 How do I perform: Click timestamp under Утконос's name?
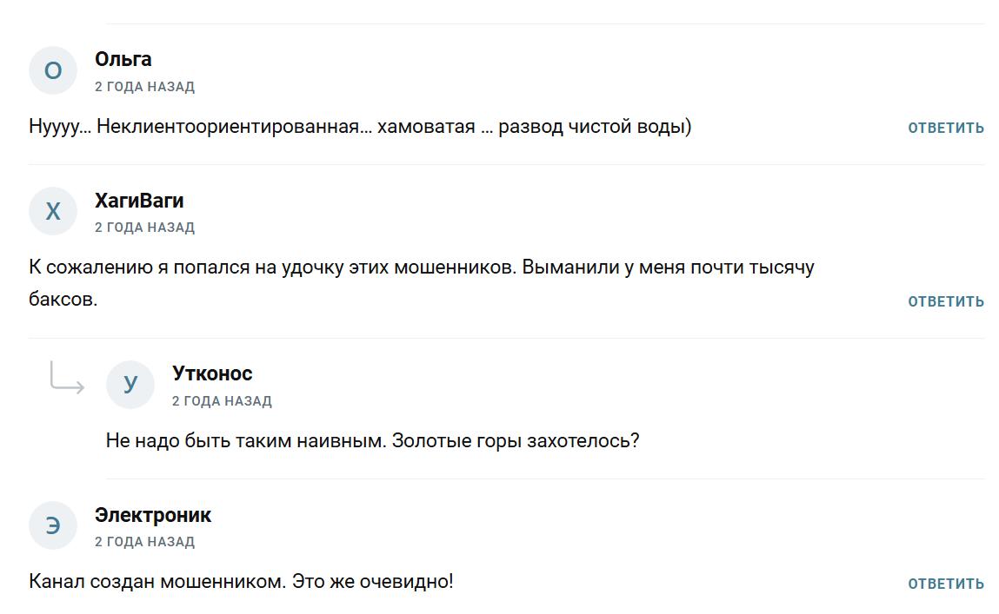click(222, 400)
